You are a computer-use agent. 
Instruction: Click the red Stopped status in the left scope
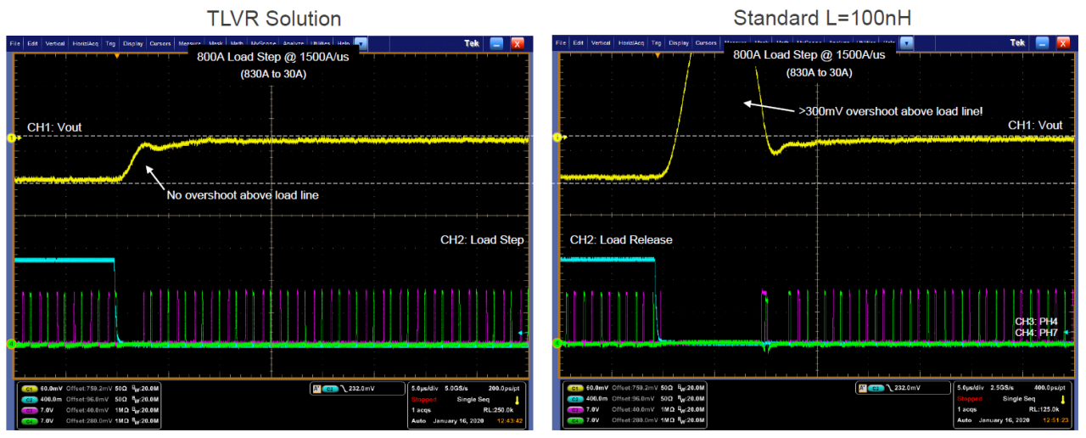point(423,399)
